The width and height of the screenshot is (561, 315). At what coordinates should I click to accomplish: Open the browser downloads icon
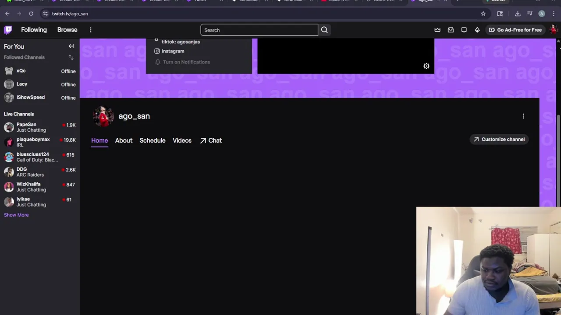click(518, 14)
